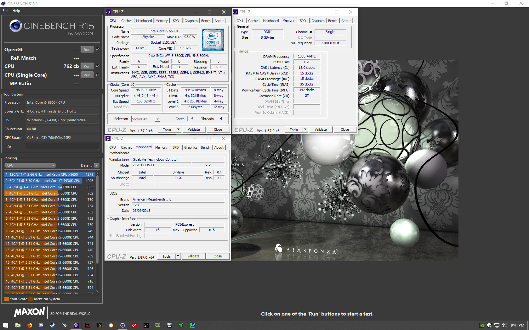Screen dimensions: 529x330
Task: Click the Cinebench icon in the title bar
Action: point(3,3)
